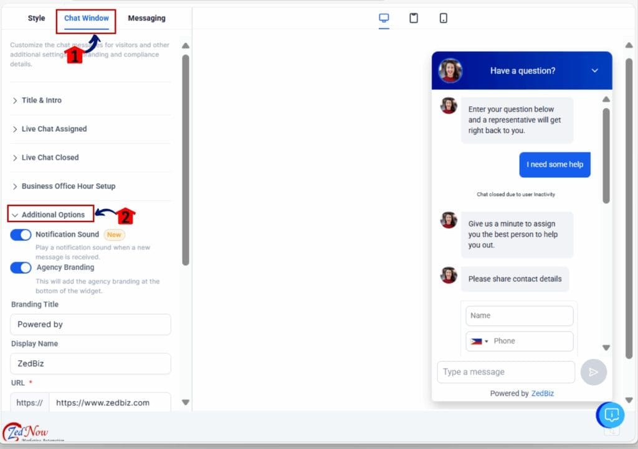Switch to the mobile phone preview icon
This screenshot has height=449, width=638.
[x=444, y=19]
